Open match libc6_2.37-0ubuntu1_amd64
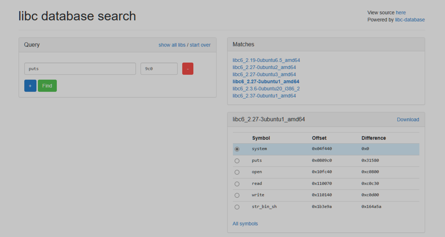Screen dimensions: 445x237 (x=264, y=96)
